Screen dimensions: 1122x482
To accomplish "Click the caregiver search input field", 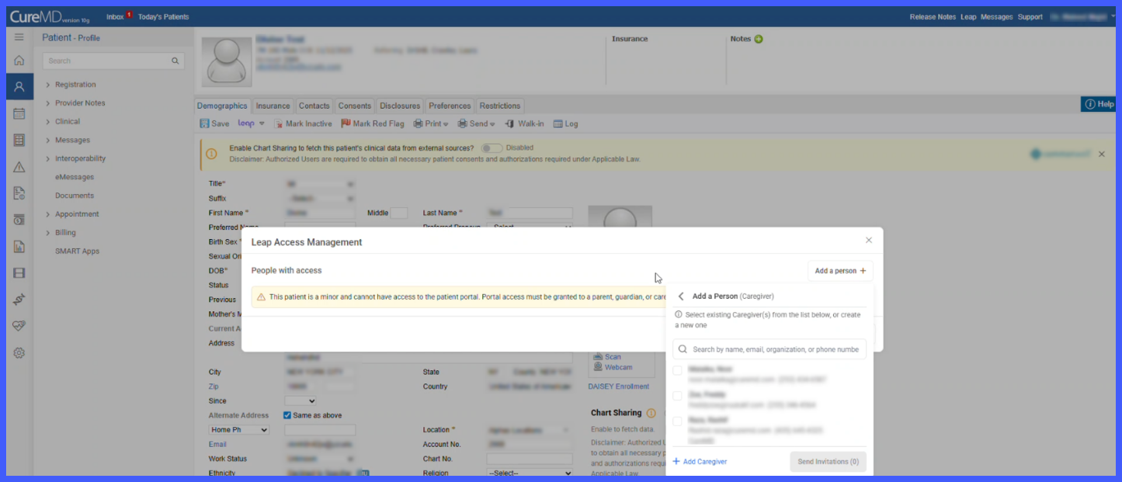I will (769, 349).
